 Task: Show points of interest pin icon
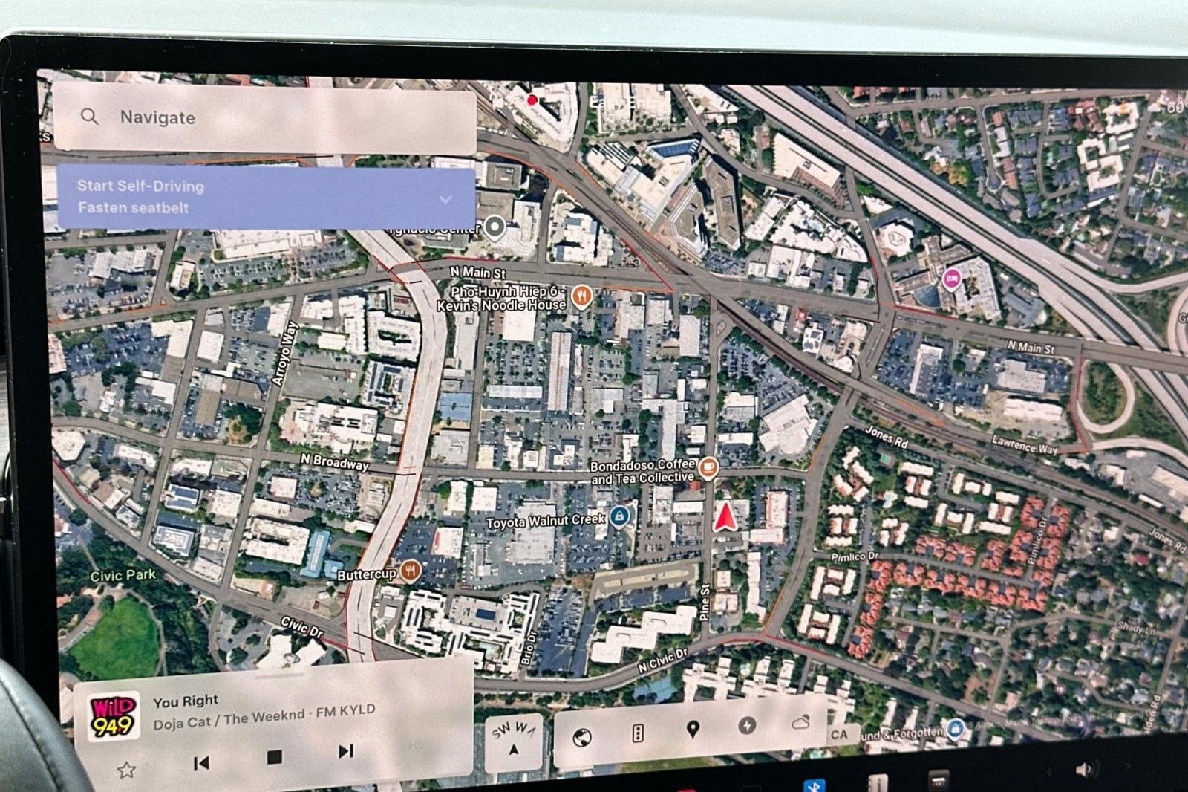693,729
